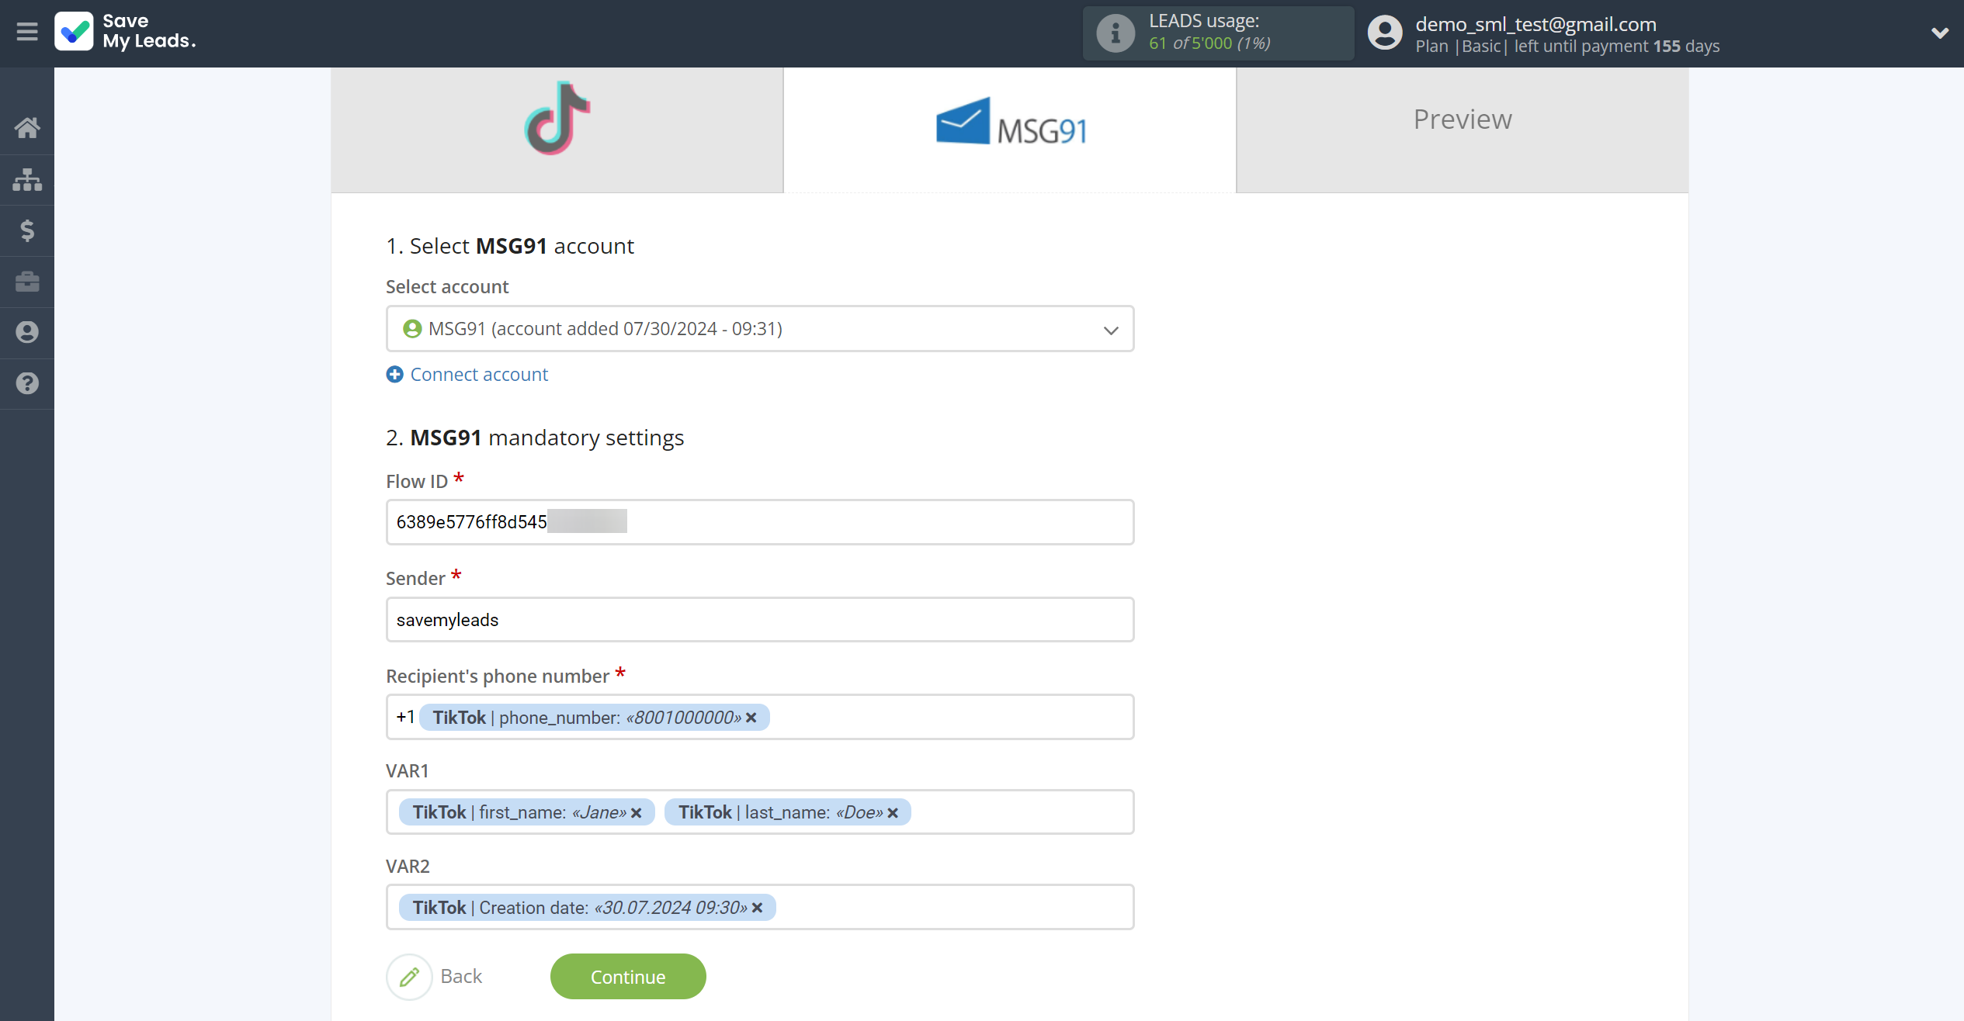This screenshot has height=1021, width=1964.
Task: Click the Back text link
Action: (x=461, y=977)
